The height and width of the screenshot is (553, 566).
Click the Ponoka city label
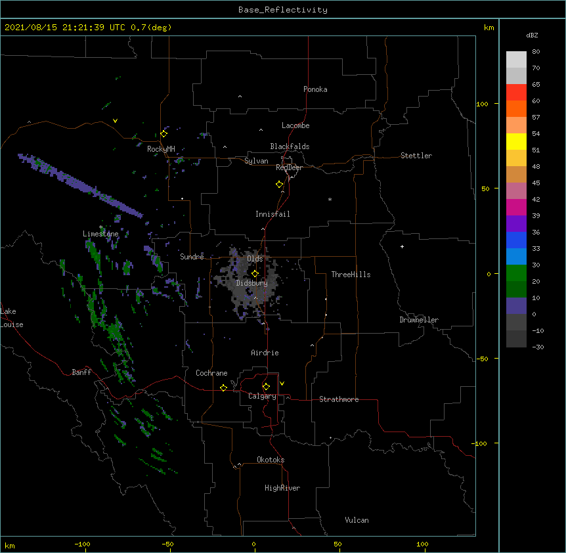point(315,89)
